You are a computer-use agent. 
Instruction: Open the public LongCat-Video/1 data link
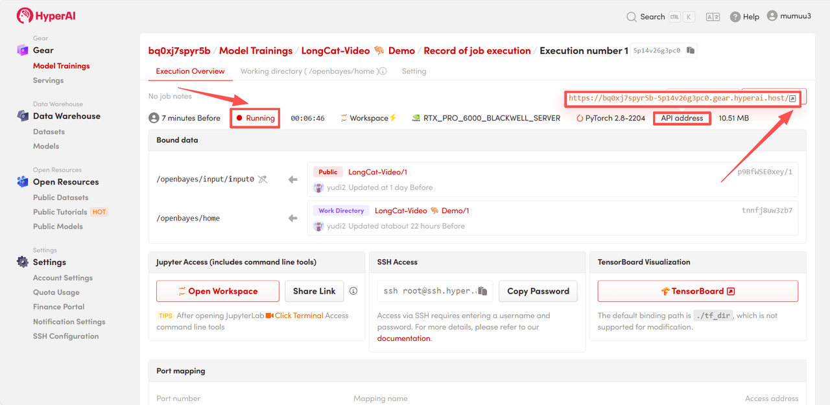pyautogui.click(x=378, y=172)
